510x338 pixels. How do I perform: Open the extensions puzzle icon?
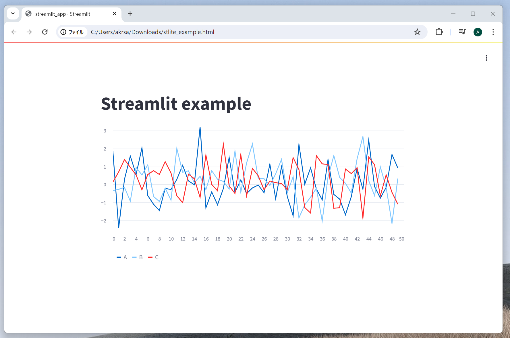coord(439,32)
